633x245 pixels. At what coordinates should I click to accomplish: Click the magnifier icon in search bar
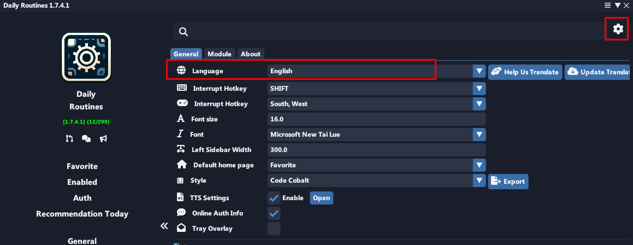pyautogui.click(x=184, y=32)
